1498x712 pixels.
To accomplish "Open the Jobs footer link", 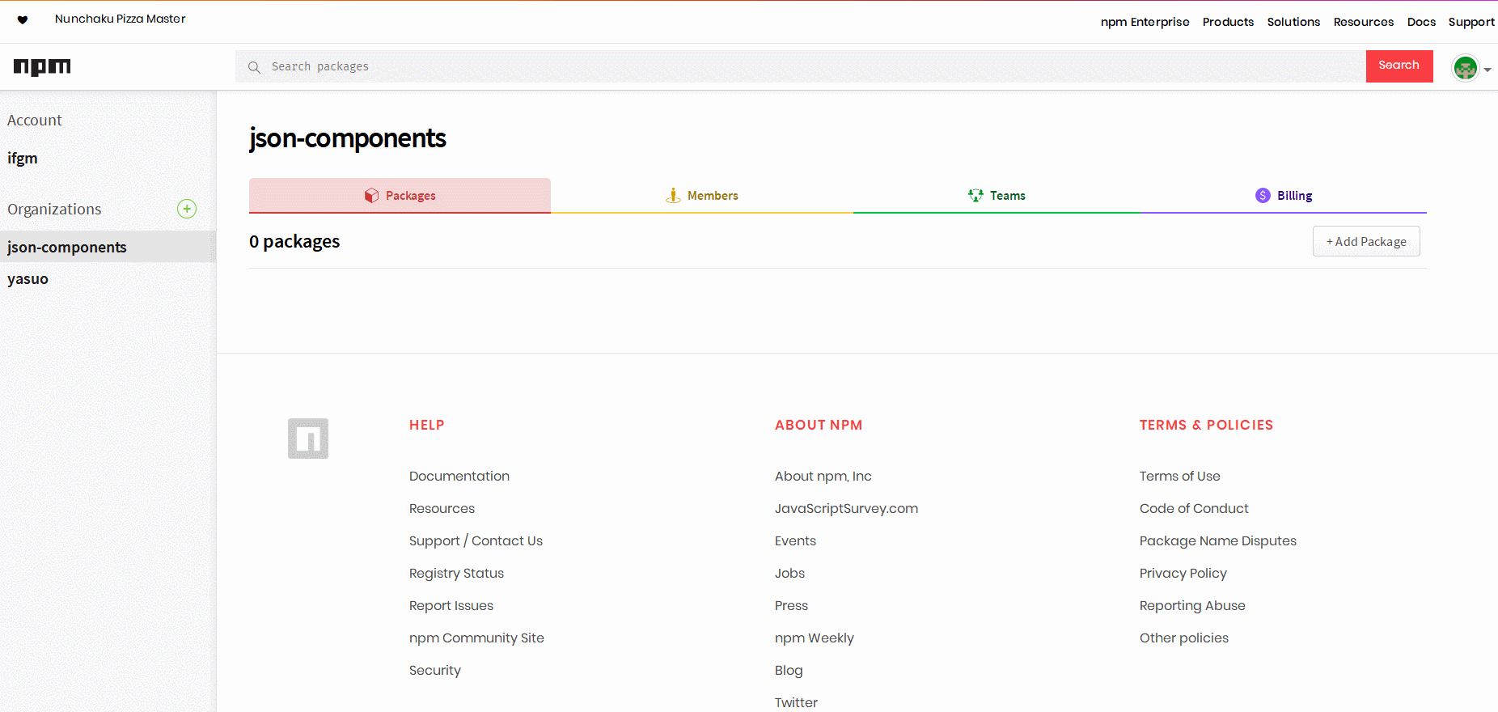I will coord(789,573).
